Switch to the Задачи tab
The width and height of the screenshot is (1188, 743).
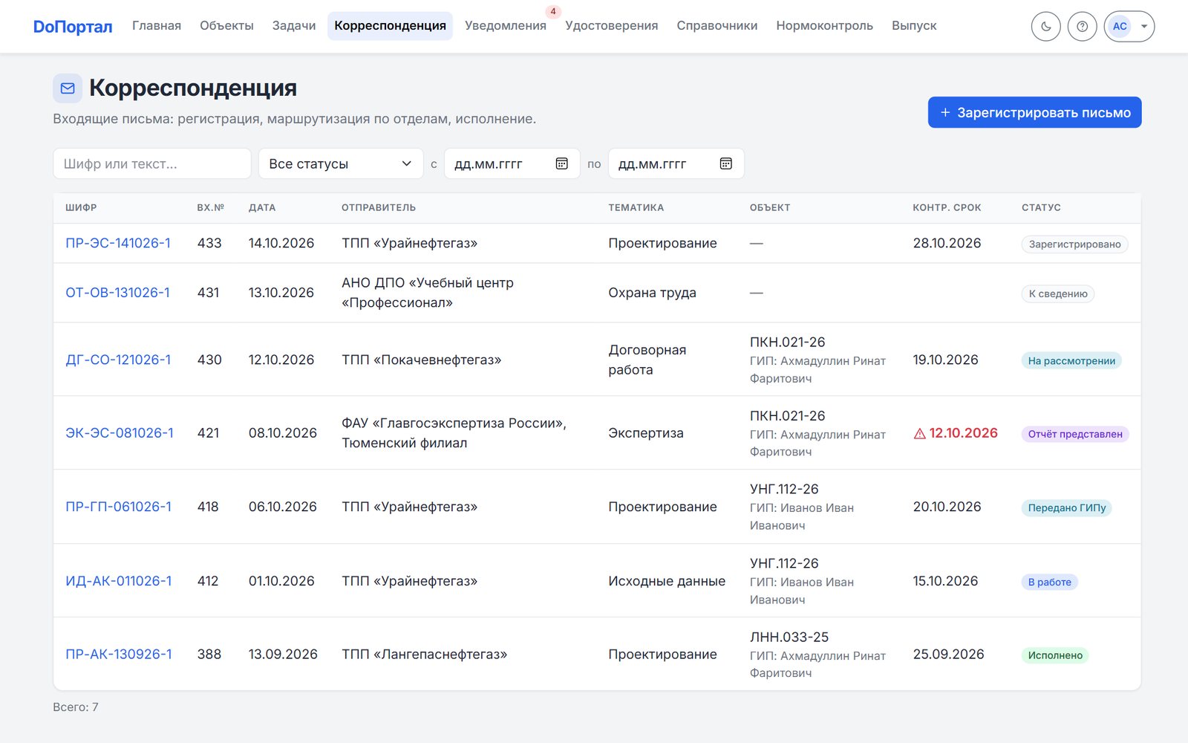coord(294,26)
